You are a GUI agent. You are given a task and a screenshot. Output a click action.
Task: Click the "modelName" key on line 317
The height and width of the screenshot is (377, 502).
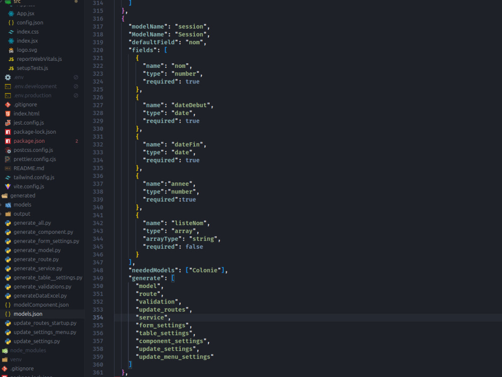tap(148, 27)
